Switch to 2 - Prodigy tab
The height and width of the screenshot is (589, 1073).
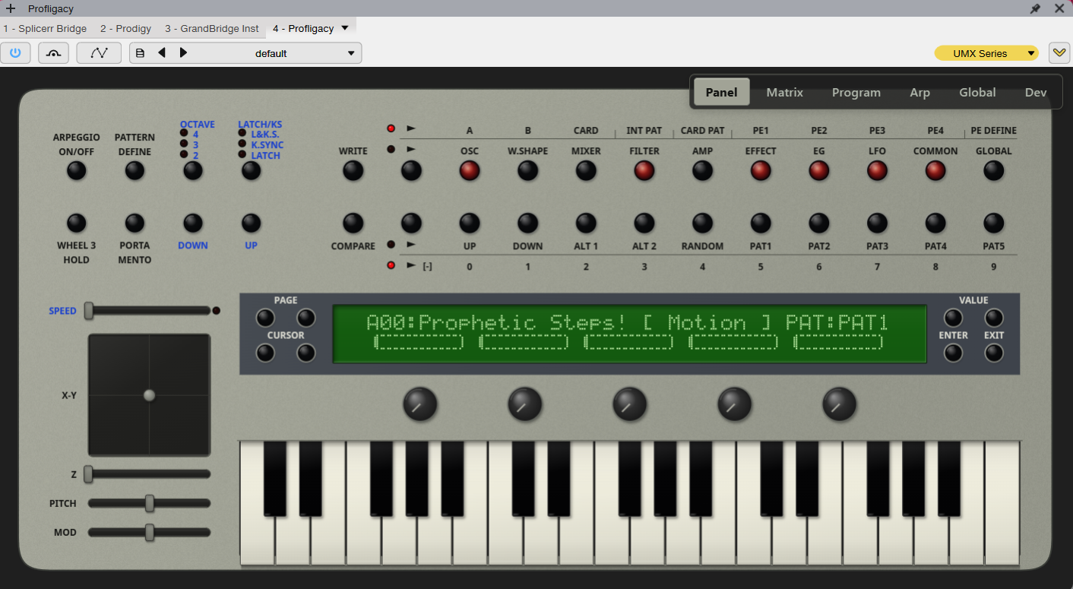tap(126, 29)
